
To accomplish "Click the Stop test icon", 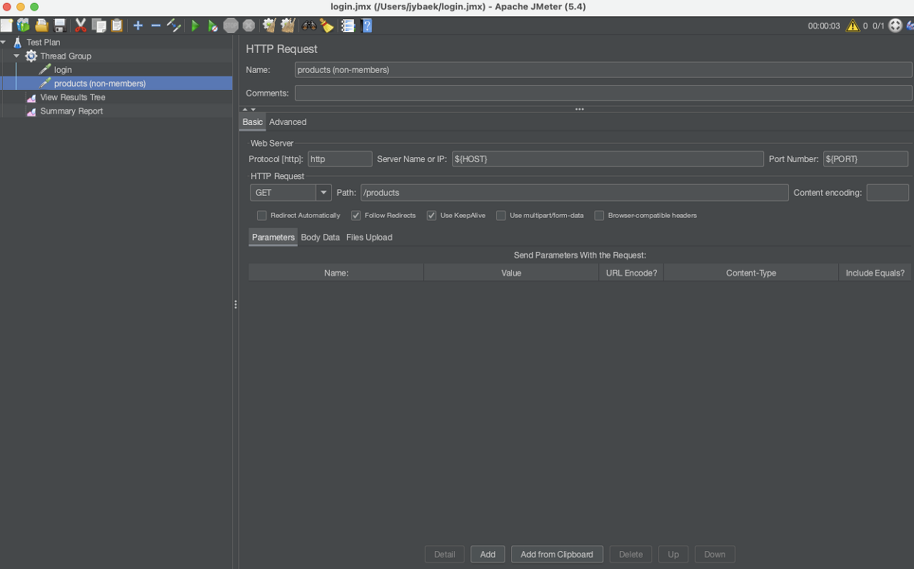I will point(231,26).
